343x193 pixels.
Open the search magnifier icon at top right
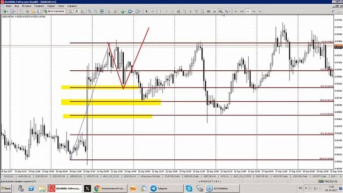click(x=333, y=11)
